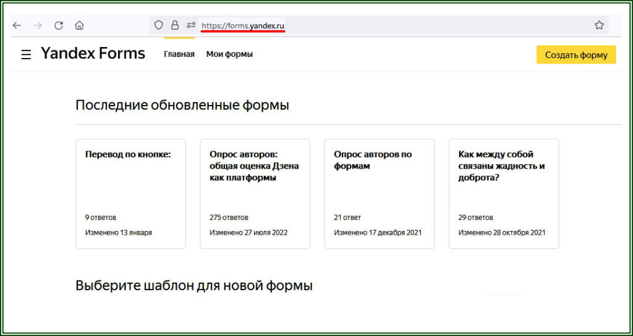Click the padlock site security icon

click(x=175, y=25)
